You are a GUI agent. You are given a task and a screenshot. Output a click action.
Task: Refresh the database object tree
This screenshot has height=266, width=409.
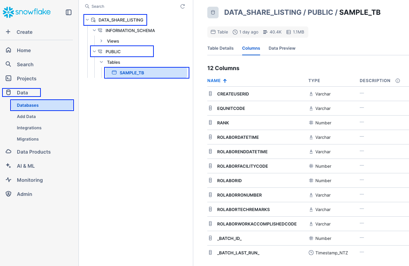(182, 6)
